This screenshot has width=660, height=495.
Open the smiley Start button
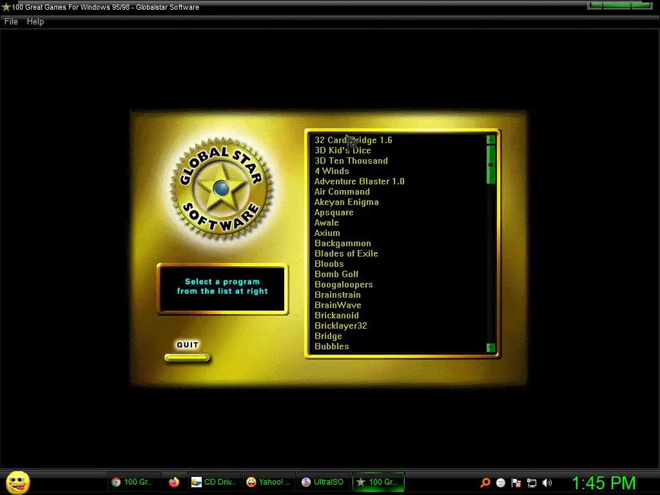(x=17, y=482)
